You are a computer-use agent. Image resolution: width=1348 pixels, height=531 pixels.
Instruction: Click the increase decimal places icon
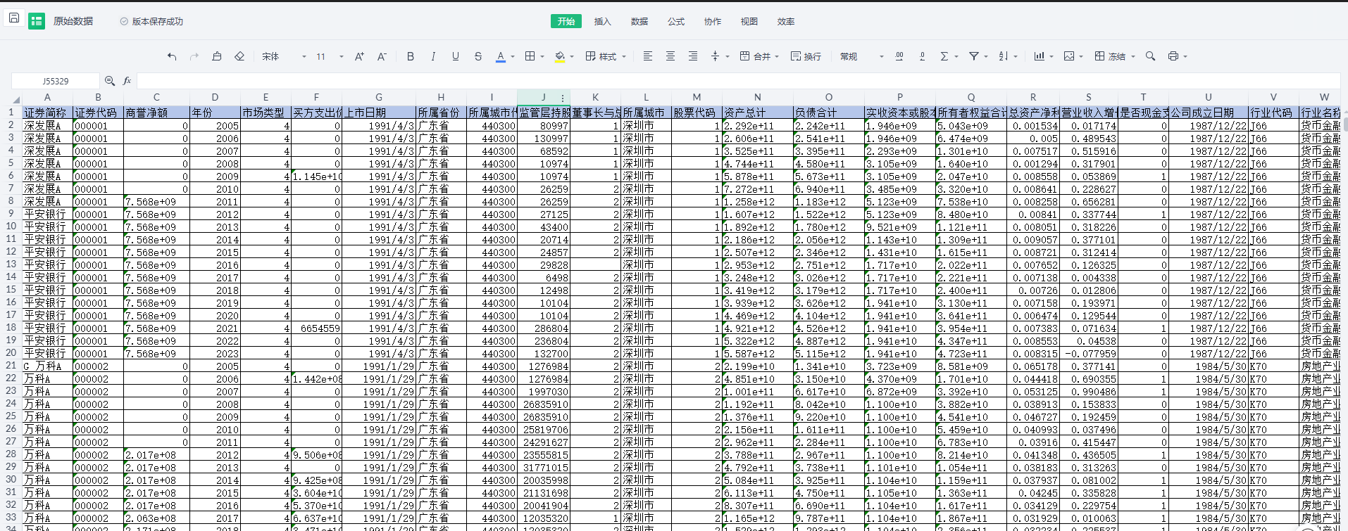point(899,56)
